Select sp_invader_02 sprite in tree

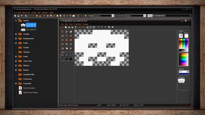[31, 30]
